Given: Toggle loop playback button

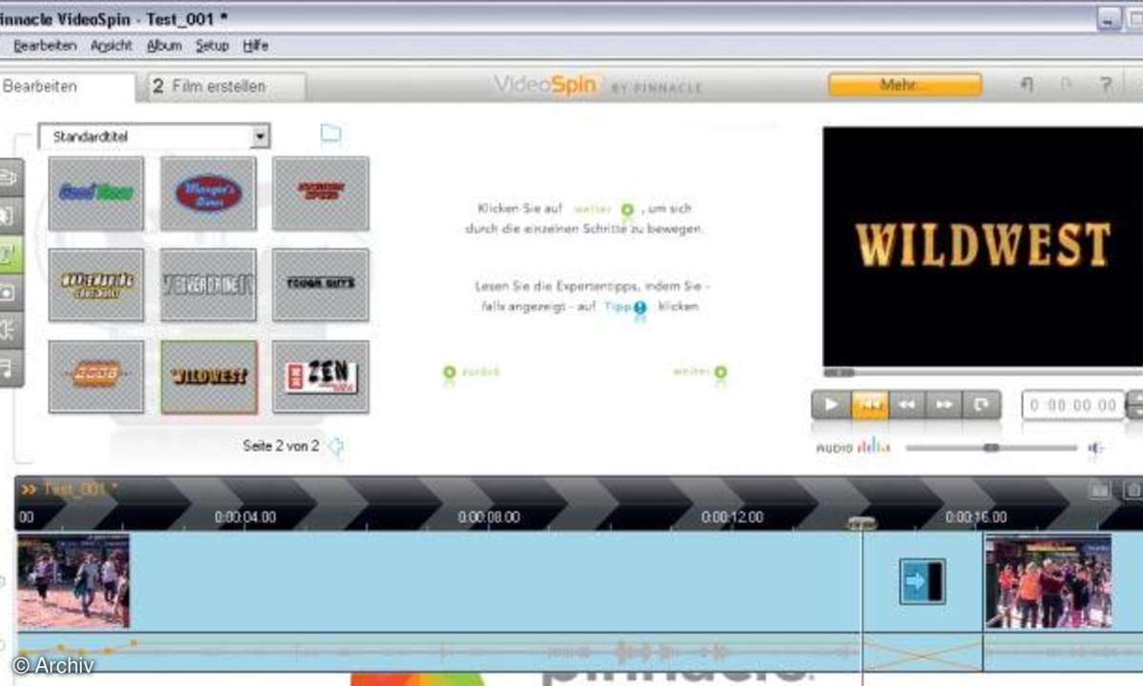Looking at the screenshot, I should (981, 404).
